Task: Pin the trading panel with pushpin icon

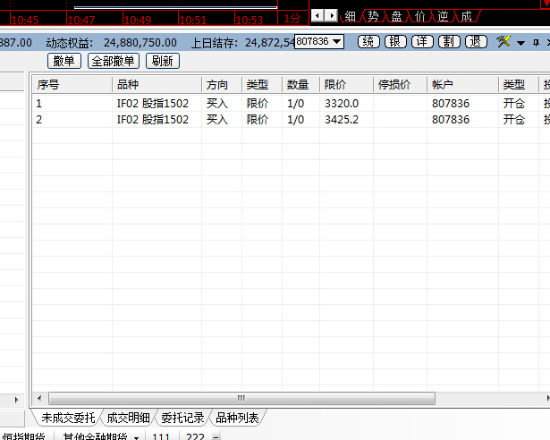Action: tap(536, 42)
